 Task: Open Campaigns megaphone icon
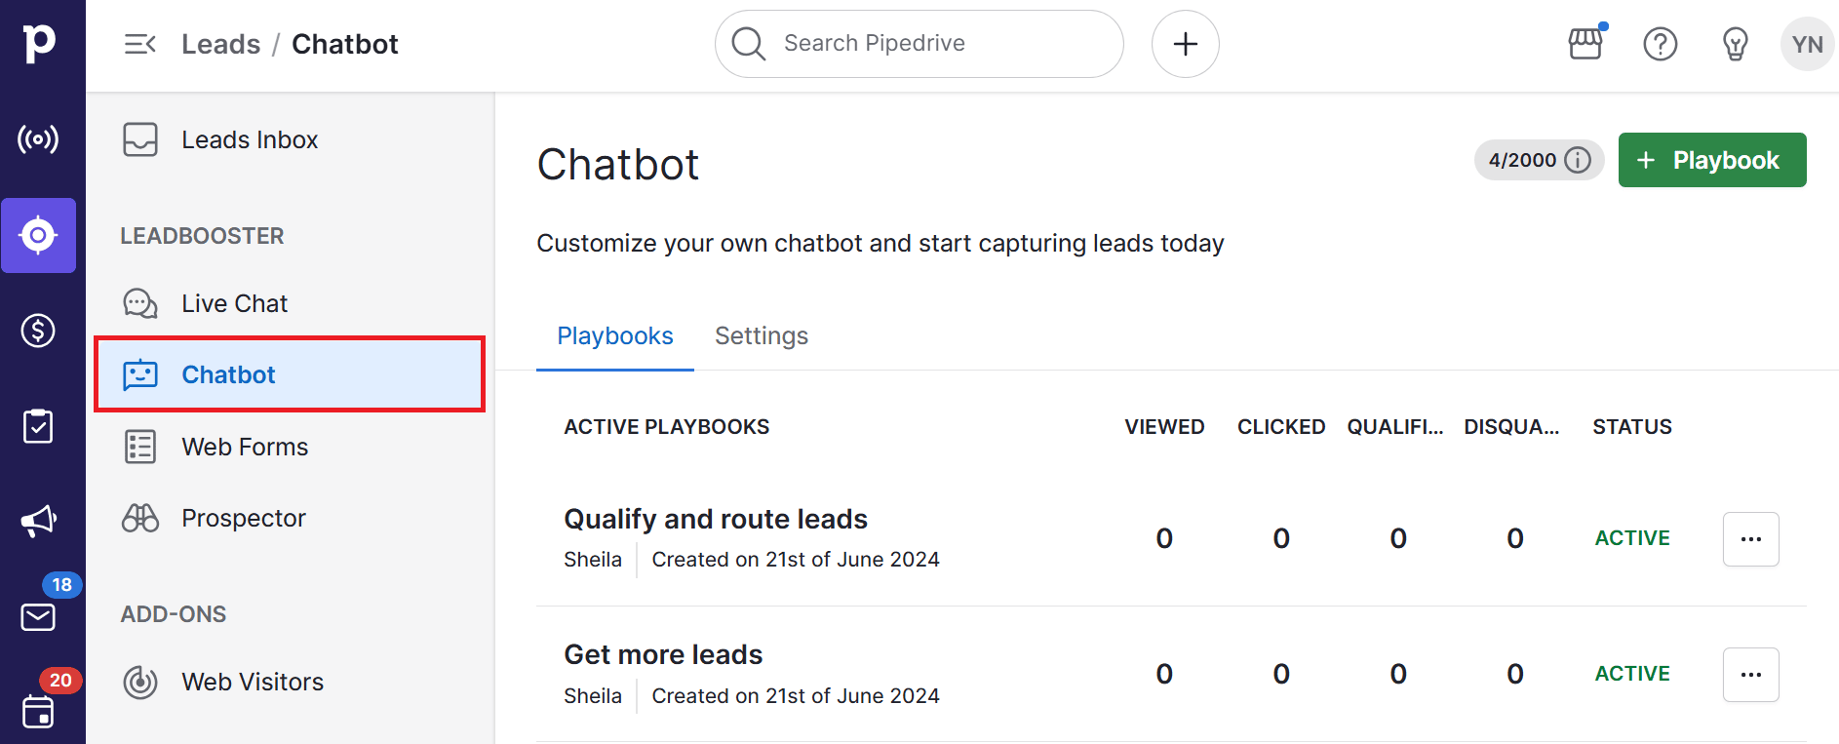38,521
